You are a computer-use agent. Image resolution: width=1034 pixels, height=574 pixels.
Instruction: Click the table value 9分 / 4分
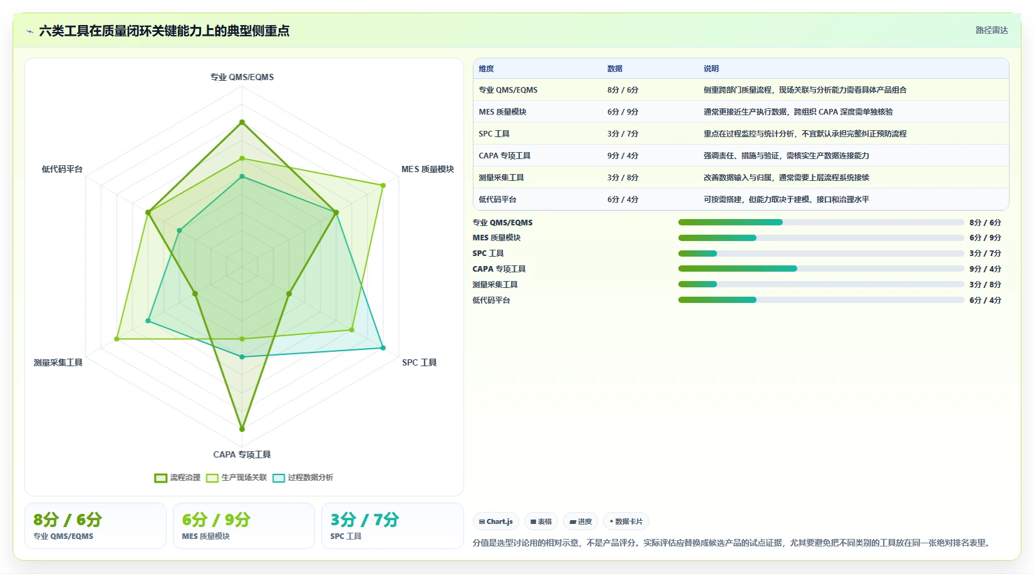(x=623, y=156)
